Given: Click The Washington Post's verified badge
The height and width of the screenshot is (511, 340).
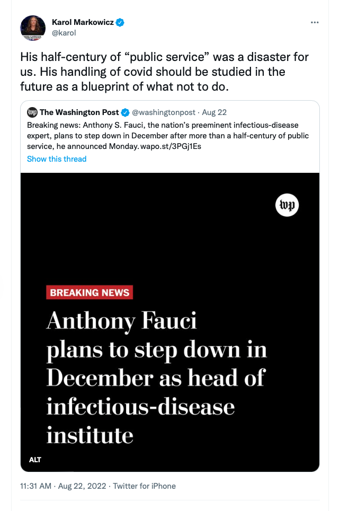Looking at the screenshot, I should (x=126, y=112).
